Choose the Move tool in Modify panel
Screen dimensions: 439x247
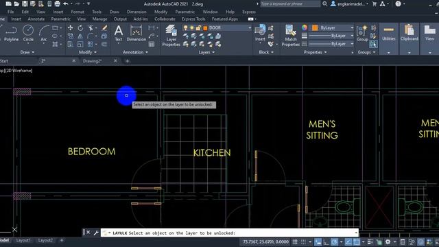coord(70,27)
